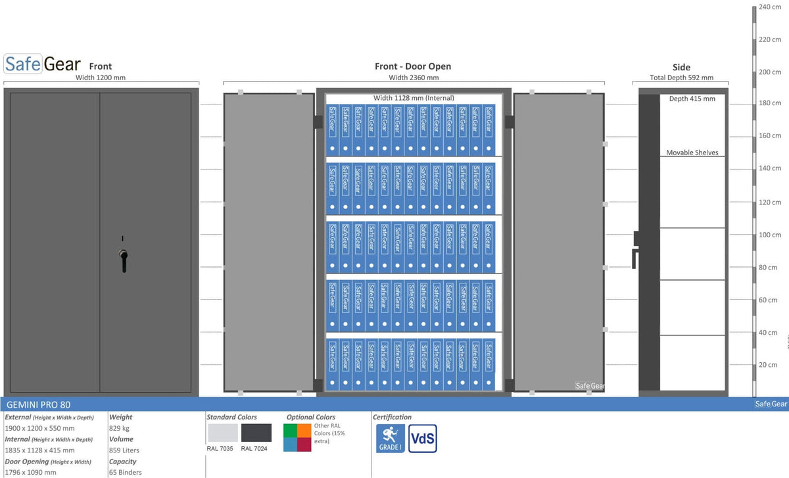
Task: Click the VdS certification badge
Action: tap(423, 438)
